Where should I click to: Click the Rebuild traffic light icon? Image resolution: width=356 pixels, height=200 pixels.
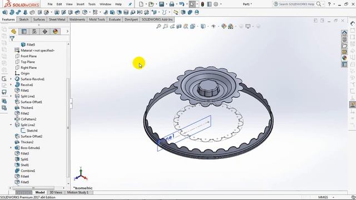tap(202, 4)
